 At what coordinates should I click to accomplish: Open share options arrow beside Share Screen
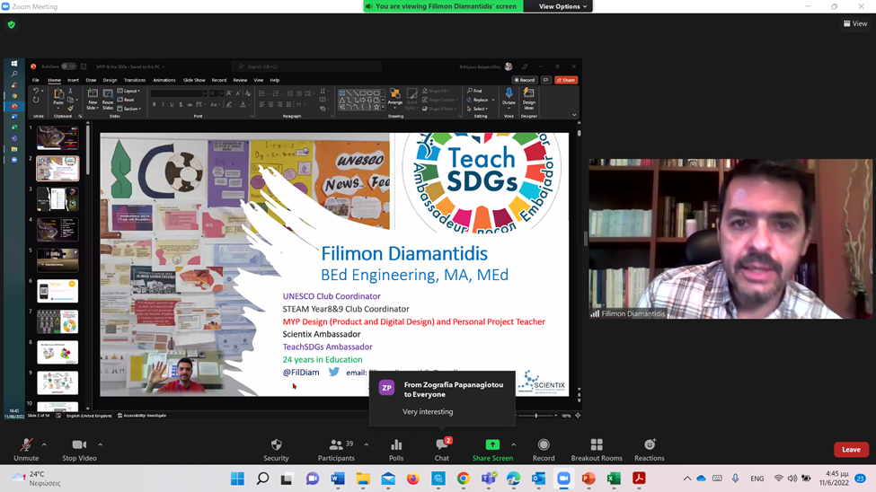[x=513, y=444]
